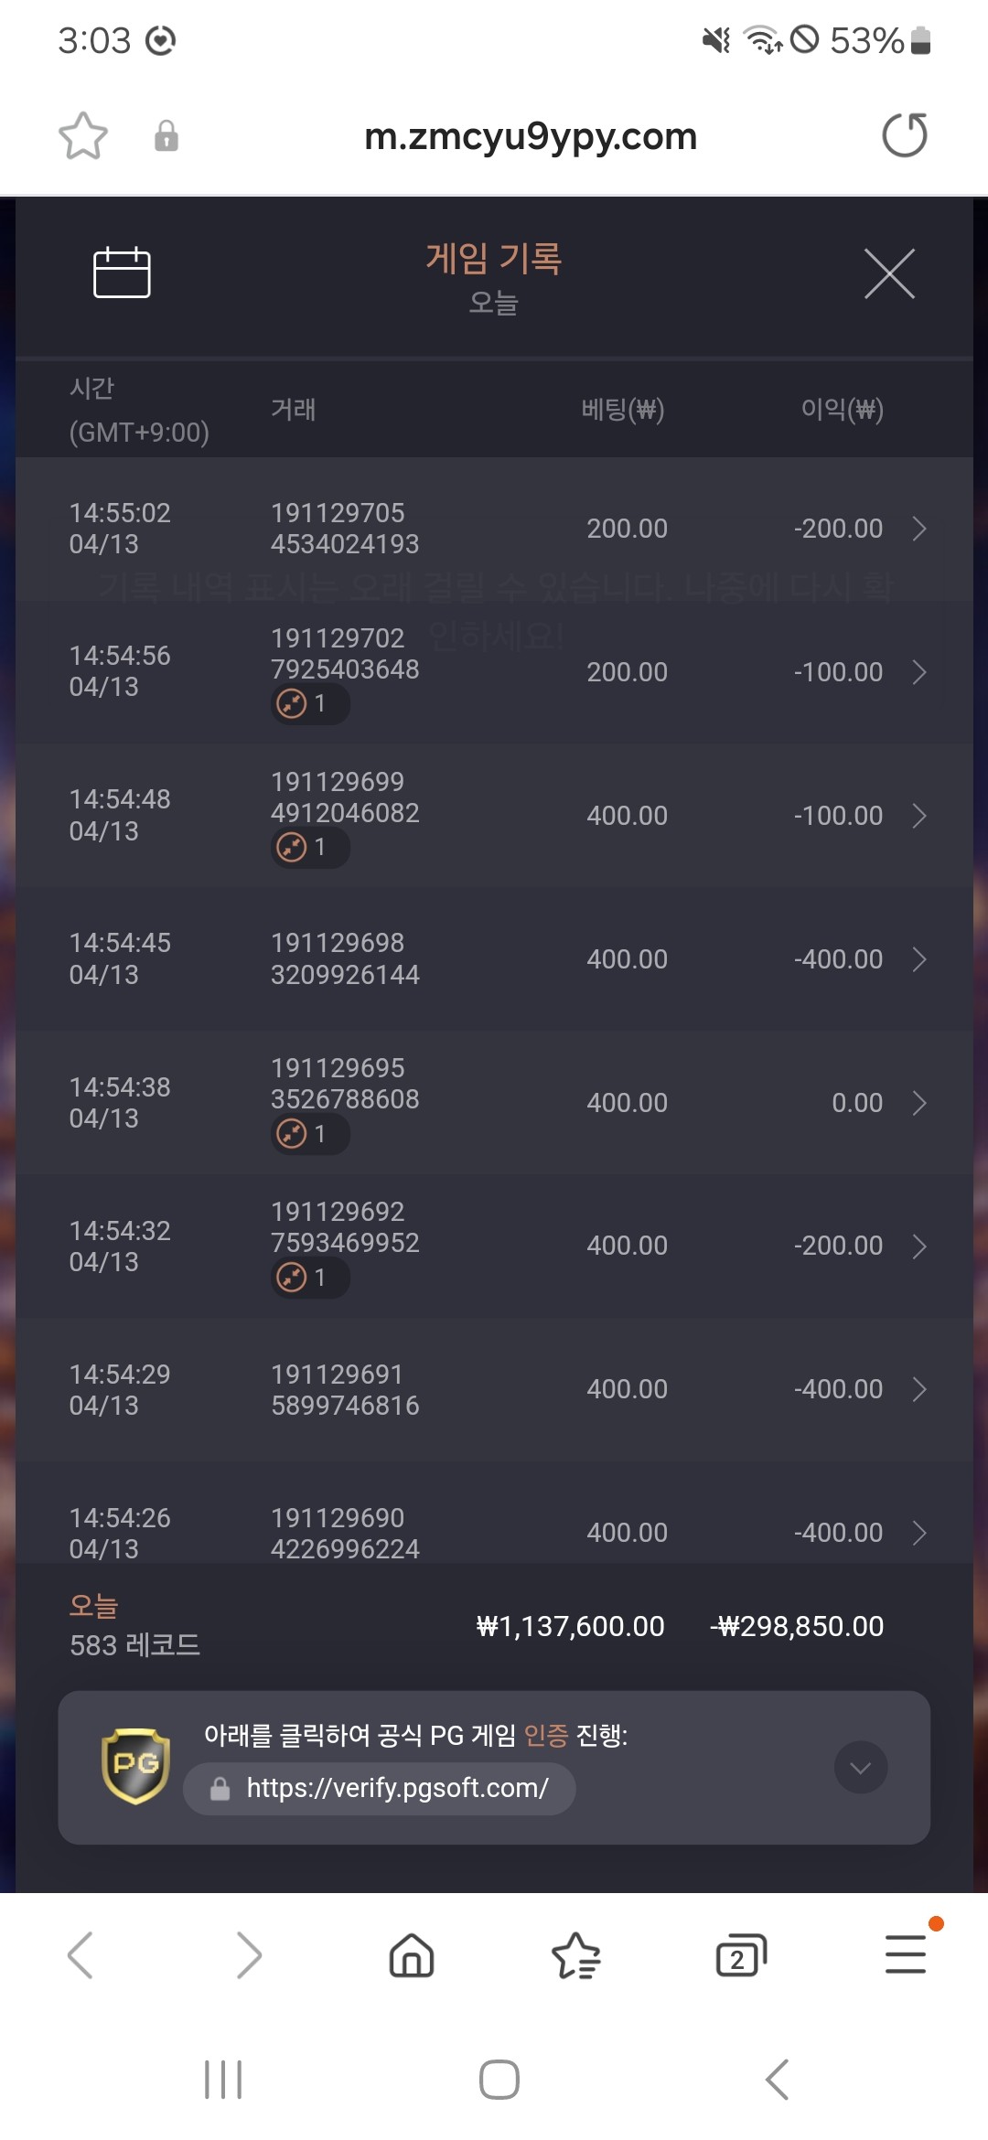Select the 14:54:38 record with 0.00 profit
The image size is (988, 2140).
click(494, 1102)
